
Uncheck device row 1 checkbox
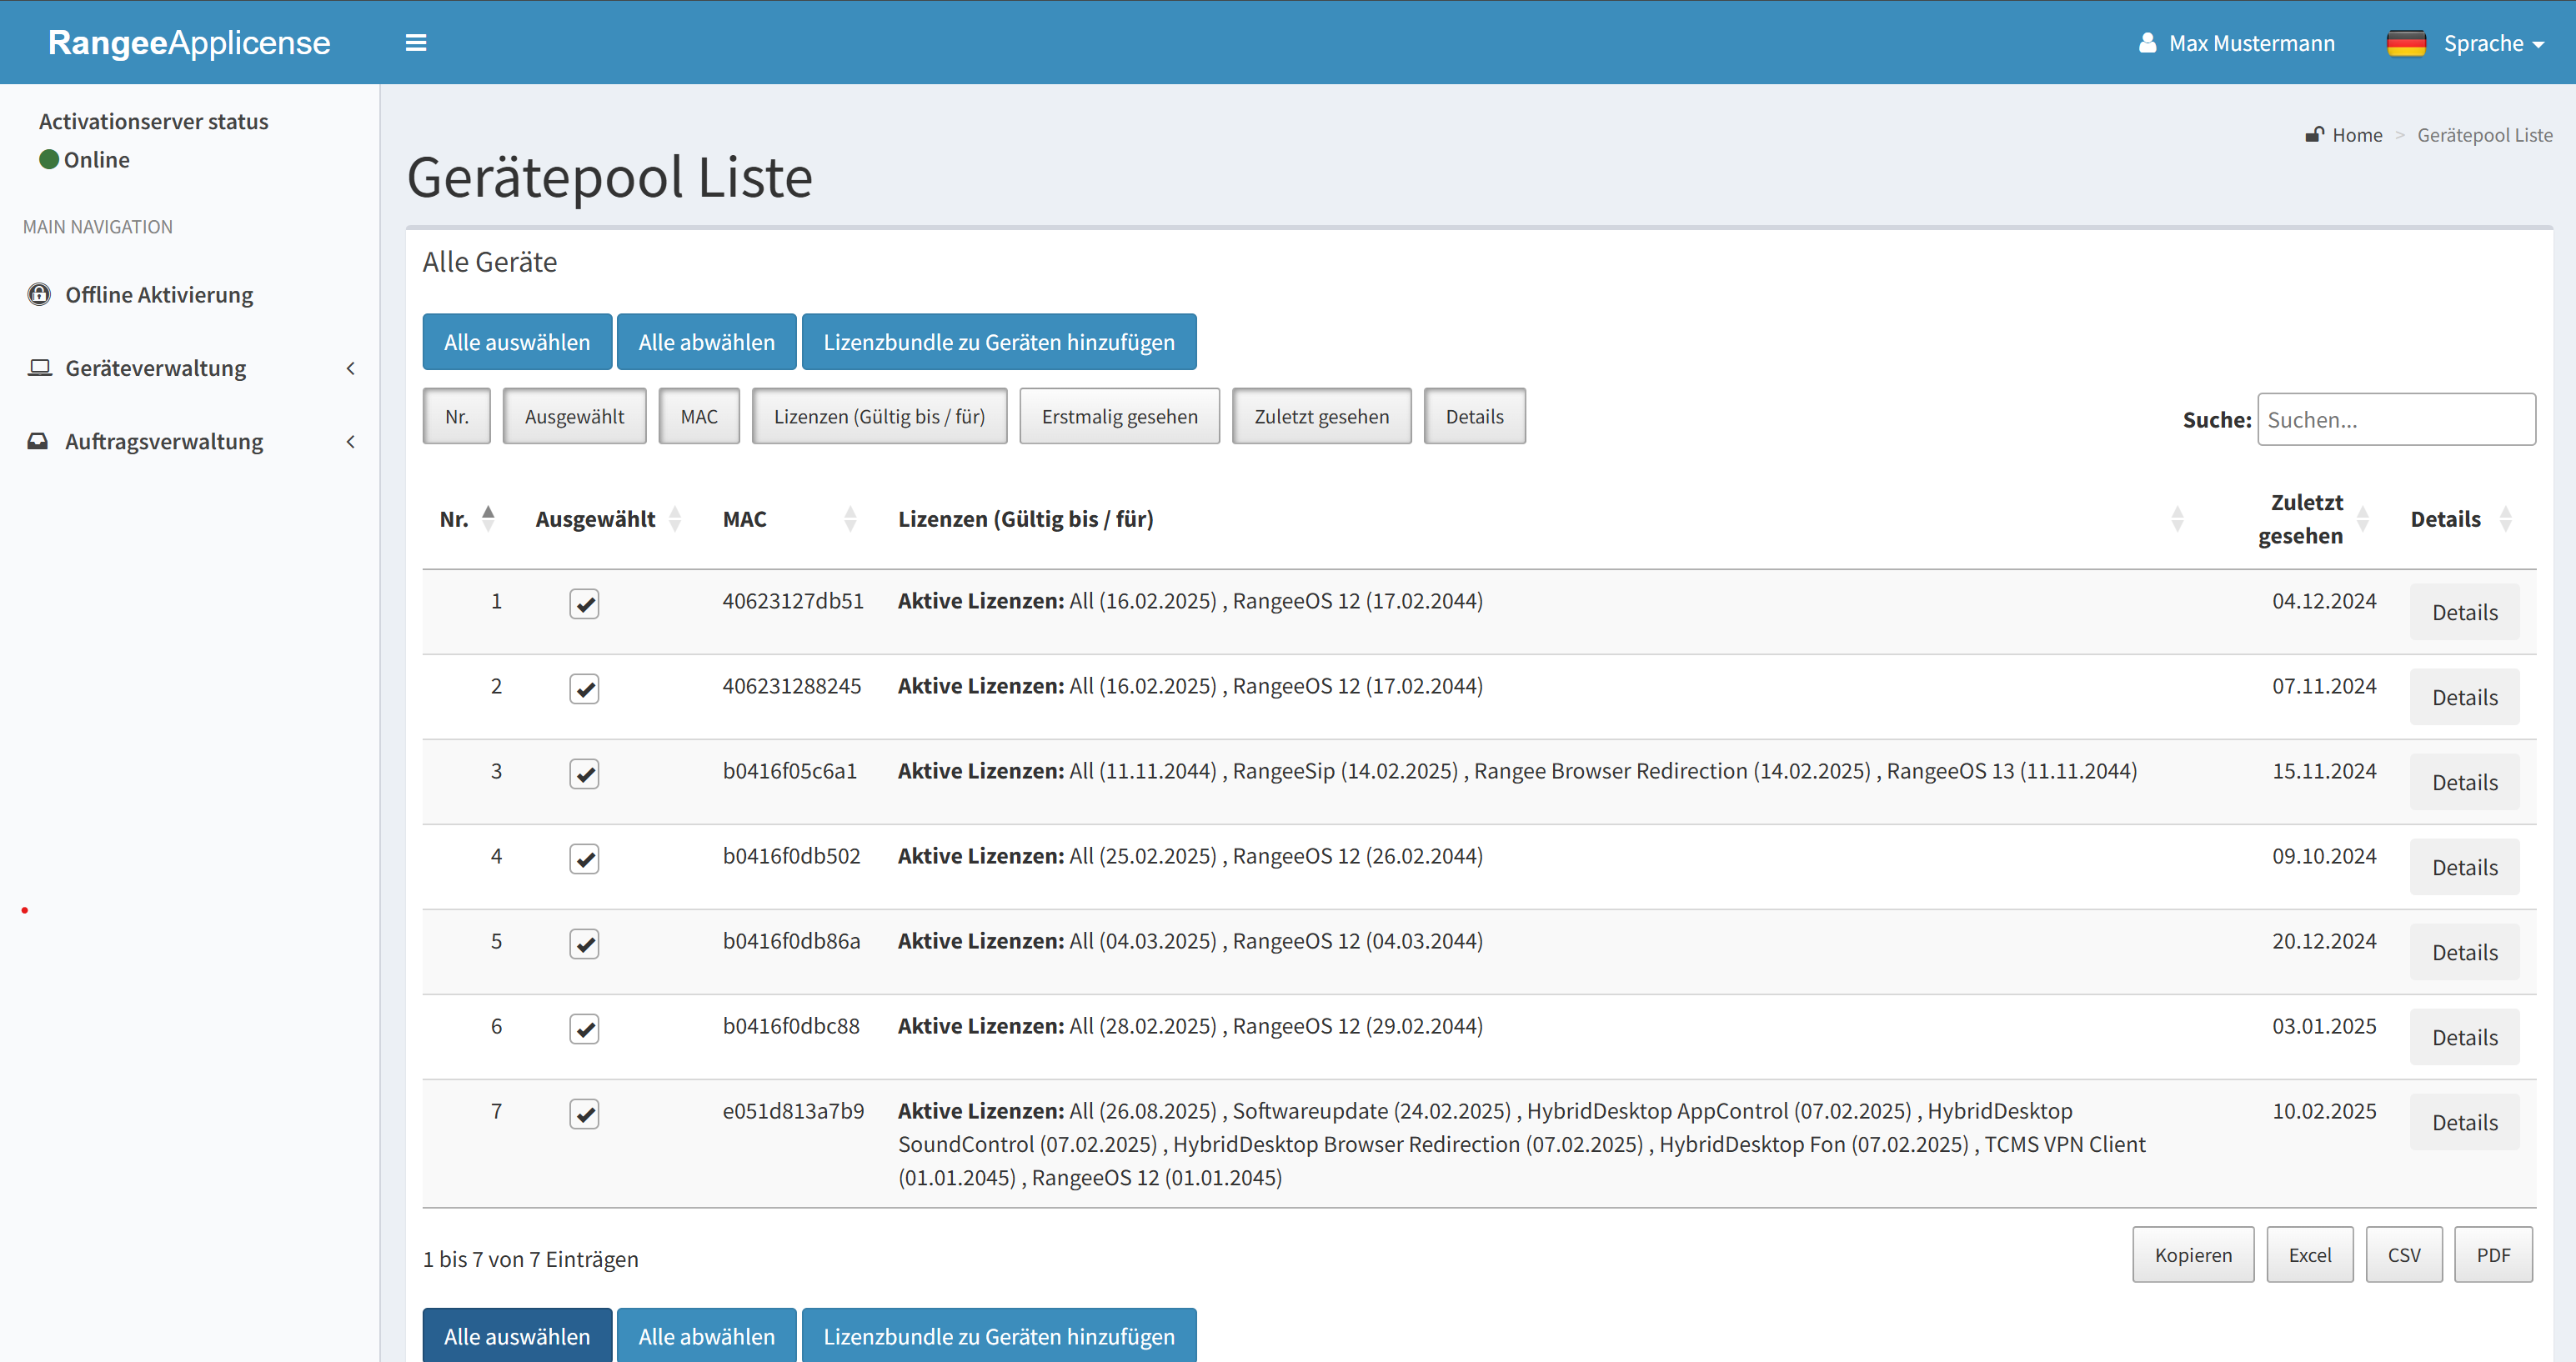(x=584, y=604)
